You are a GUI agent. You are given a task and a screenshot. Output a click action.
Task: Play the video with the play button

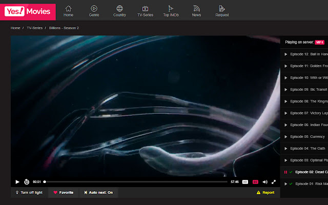click(17, 182)
